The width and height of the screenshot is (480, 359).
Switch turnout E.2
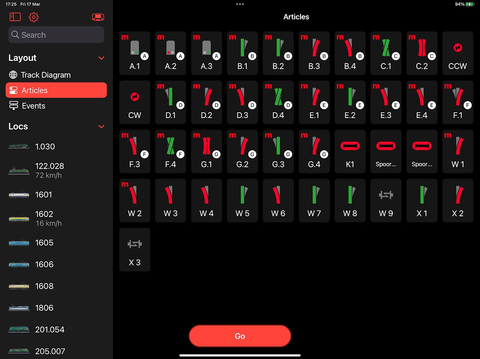(350, 102)
